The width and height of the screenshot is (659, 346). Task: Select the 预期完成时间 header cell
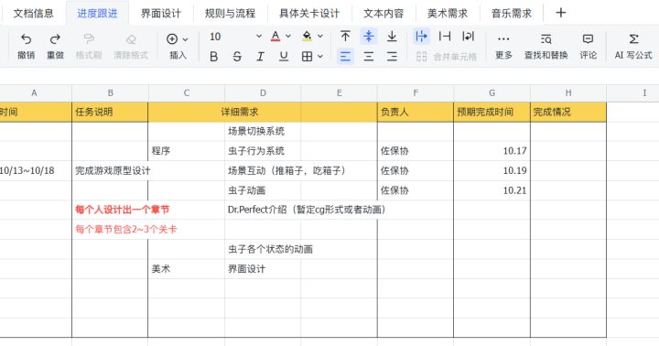492,112
